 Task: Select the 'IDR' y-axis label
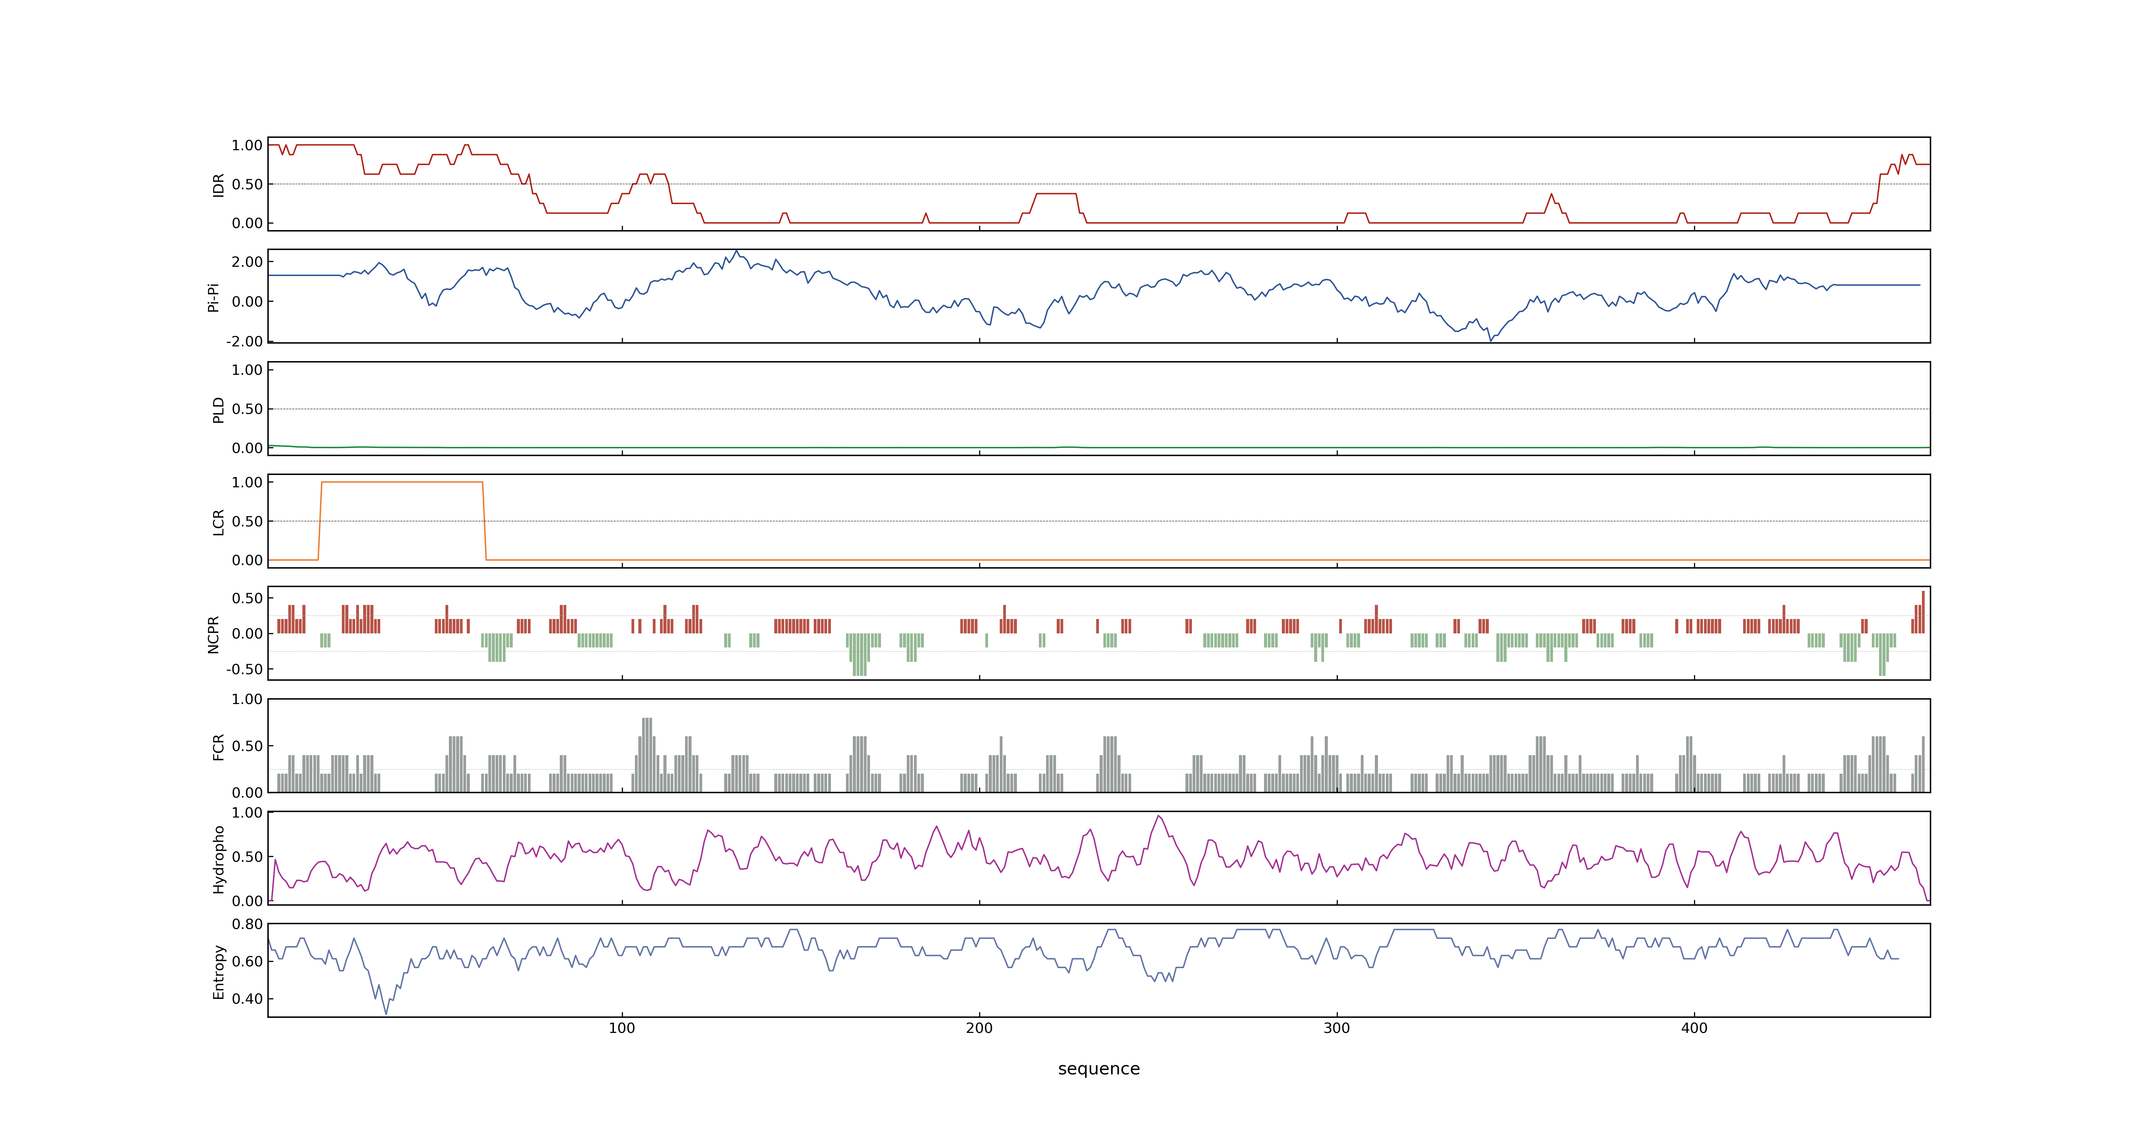(218, 185)
